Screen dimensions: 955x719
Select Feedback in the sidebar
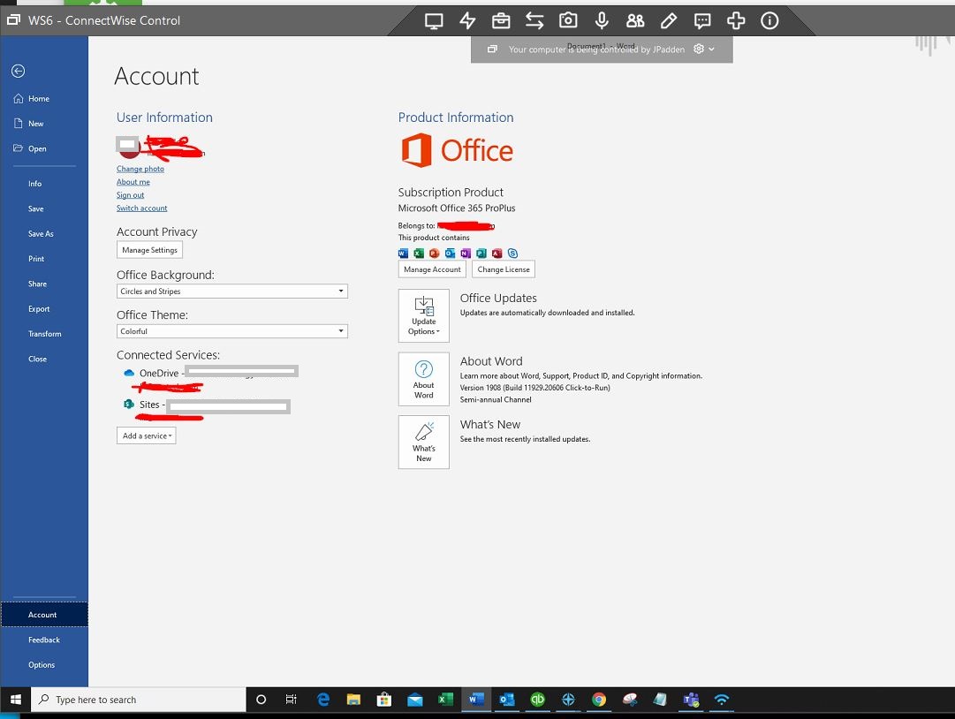[x=44, y=640]
